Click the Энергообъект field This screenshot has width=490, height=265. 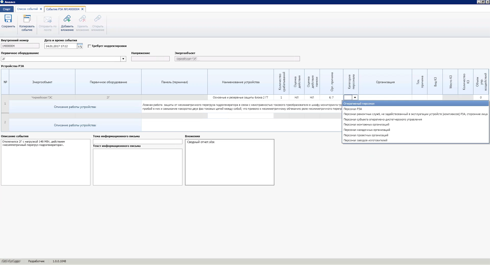pyautogui.click(x=237, y=59)
